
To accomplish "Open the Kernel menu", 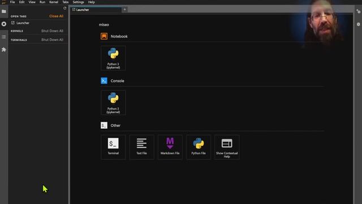I will coord(54,2).
